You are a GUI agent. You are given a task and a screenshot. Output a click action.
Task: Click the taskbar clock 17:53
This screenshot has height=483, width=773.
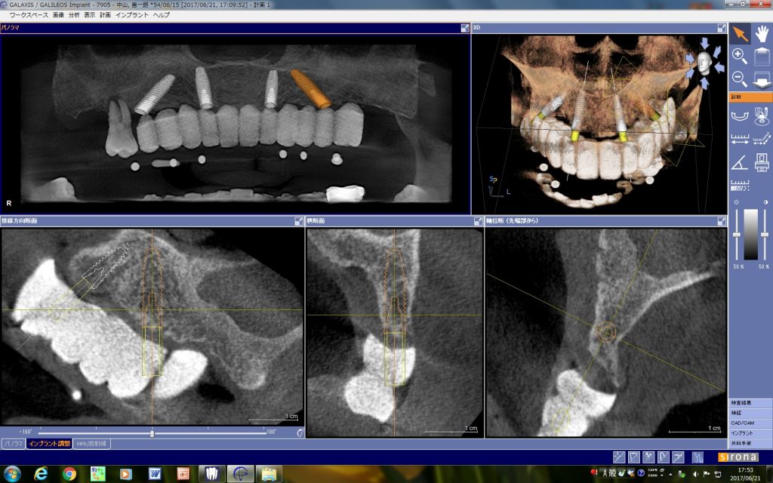click(x=745, y=470)
